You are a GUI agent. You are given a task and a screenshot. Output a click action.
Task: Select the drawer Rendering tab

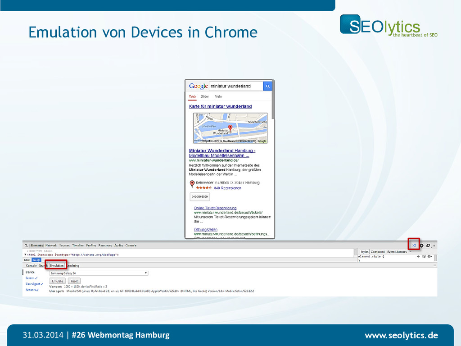coord(73,265)
